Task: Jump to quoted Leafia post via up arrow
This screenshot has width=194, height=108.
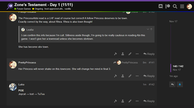Action: [x=151, y=29]
